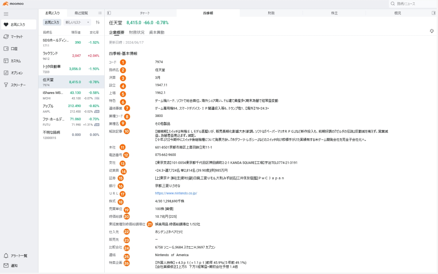Click the code value 7974
Viewport: 438px width, 274px height.
coord(159,62)
